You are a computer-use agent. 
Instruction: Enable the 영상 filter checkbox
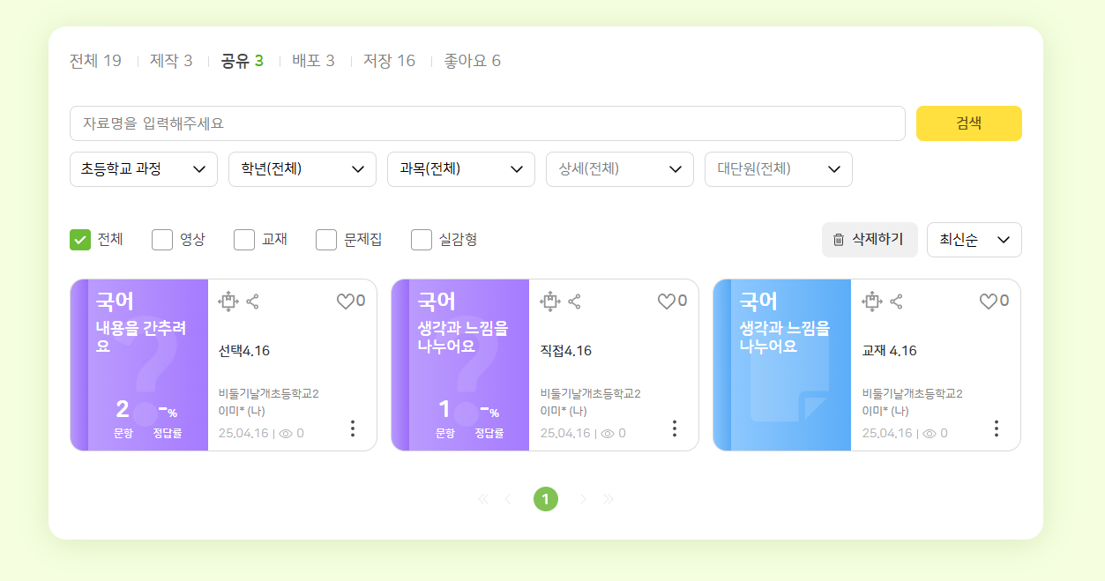tap(162, 240)
